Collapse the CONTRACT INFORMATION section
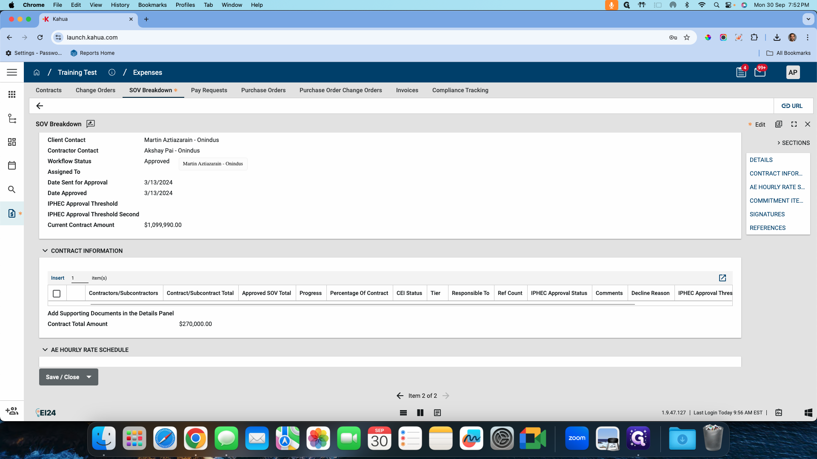The image size is (817, 459). coord(45,251)
